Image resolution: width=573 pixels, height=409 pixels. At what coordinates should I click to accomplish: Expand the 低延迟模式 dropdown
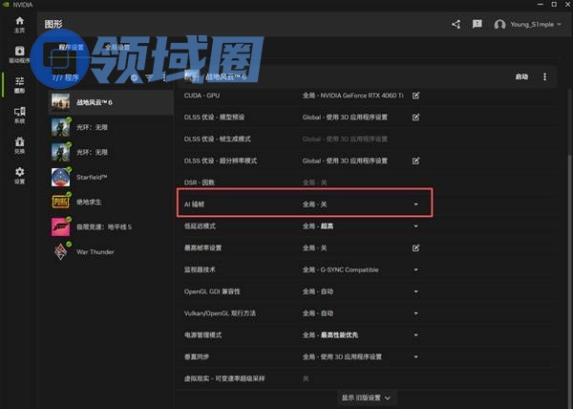click(x=415, y=226)
